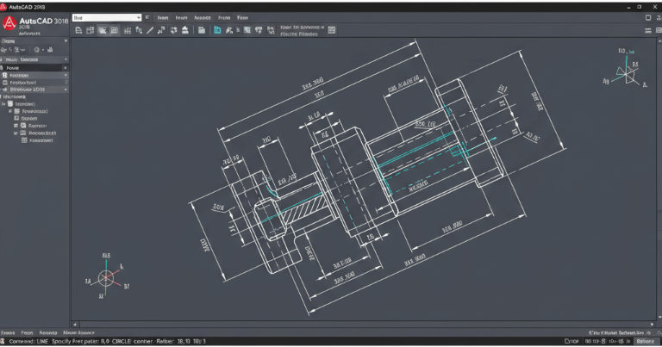This screenshot has height=347, width=662.
Task: Toggle the second highlighted window button in toolbar
Action: tap(114, 30)
